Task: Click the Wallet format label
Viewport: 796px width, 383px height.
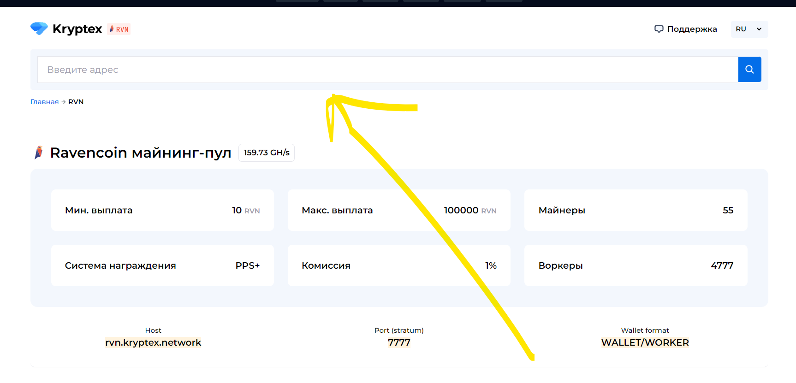Action: [645, 330]
